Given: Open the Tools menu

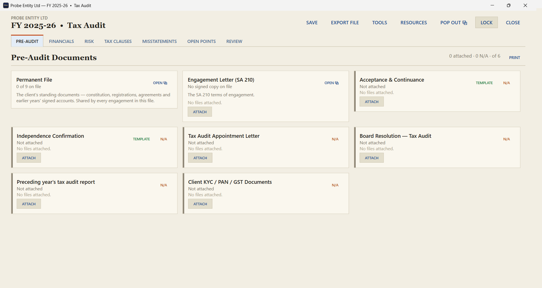Looking at the screenshot, I should click(x=379, y=23).
